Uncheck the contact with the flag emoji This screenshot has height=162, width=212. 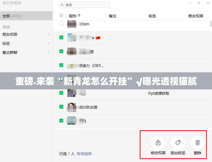pos(61,38)
